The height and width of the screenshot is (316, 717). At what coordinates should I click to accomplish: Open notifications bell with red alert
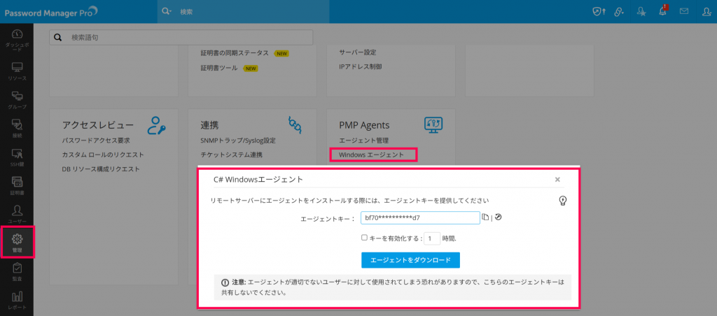663,11
